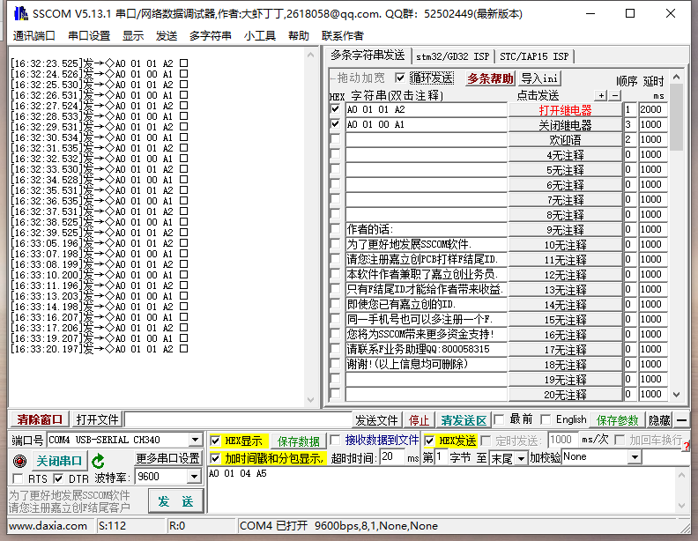Open the 多字符串 menu
698x541 pixels.
coord(210,35)
